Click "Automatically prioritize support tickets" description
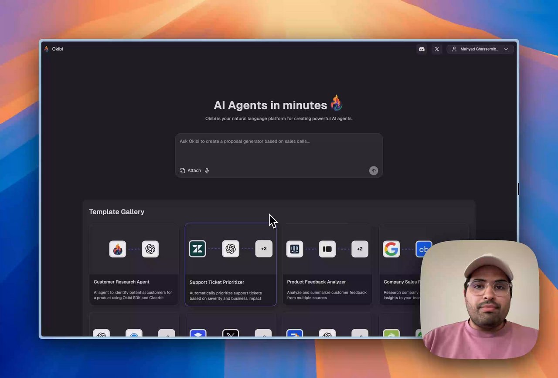 [x=225, y=296]
